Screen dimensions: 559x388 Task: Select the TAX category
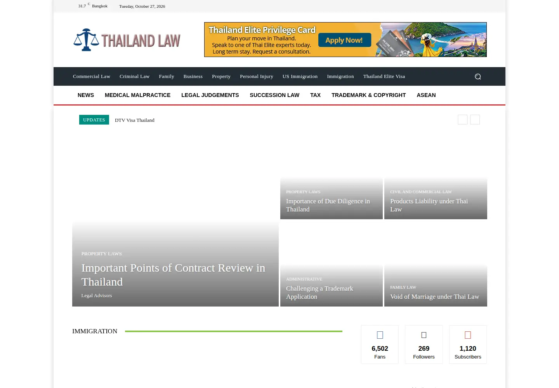pos(315,95)
